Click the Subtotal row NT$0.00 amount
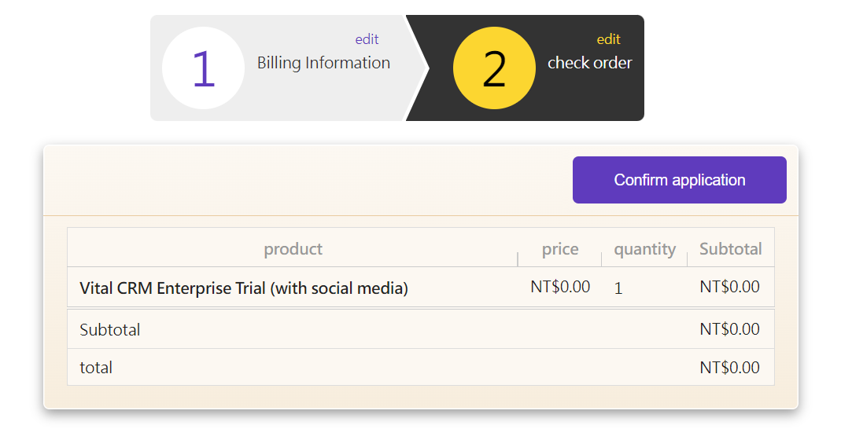This screenshot has width=841, height=429. tap(729, 329)
